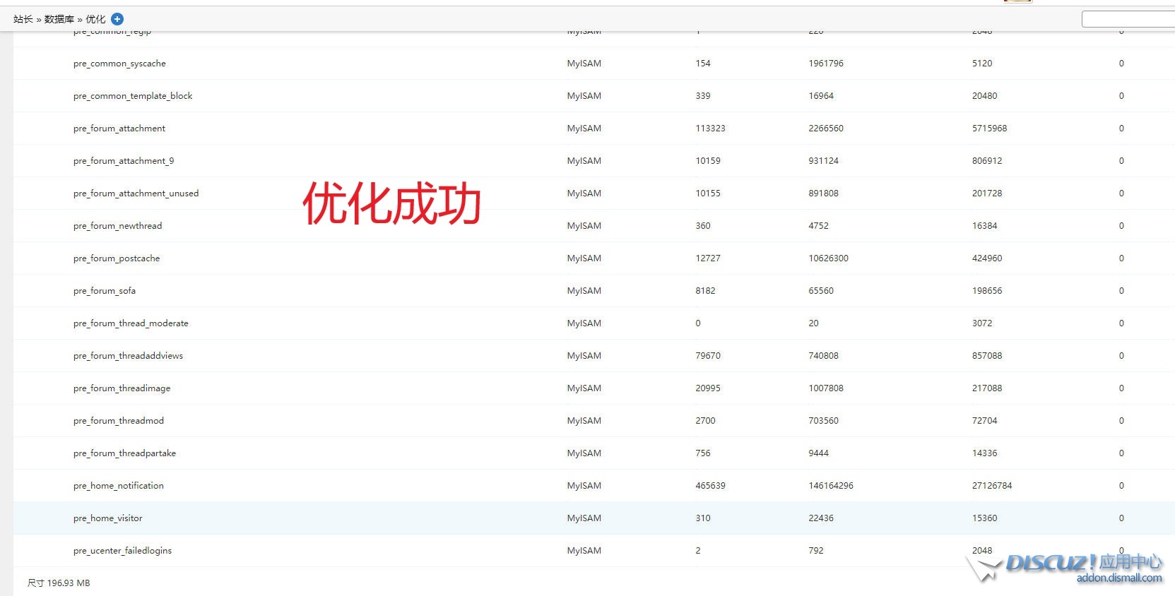Open the 数据库 breadcrumb item

pyautogui.click(x=59, y=19)
